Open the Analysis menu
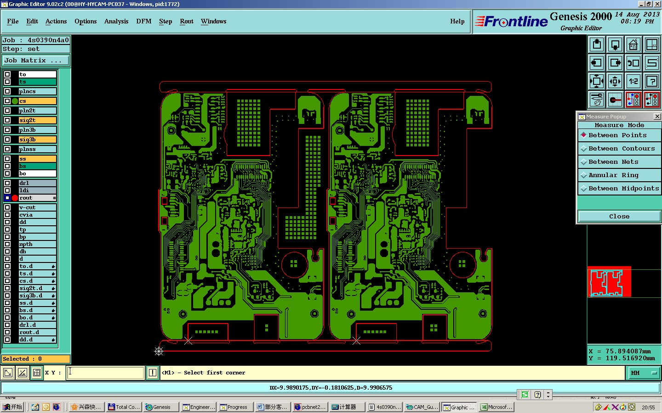The image size is (662, 413). 116,22
